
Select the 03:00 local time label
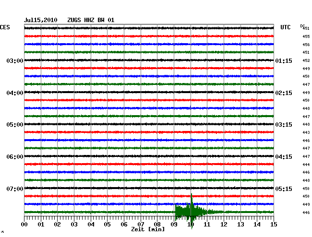pyautogui.click(x=15, y=60)
